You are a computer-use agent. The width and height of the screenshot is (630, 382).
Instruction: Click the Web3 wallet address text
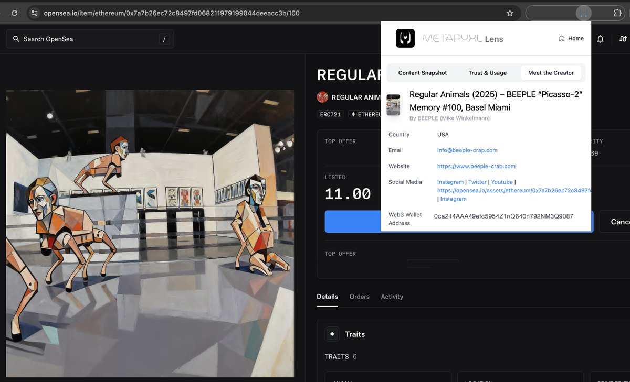coord(503,216)
